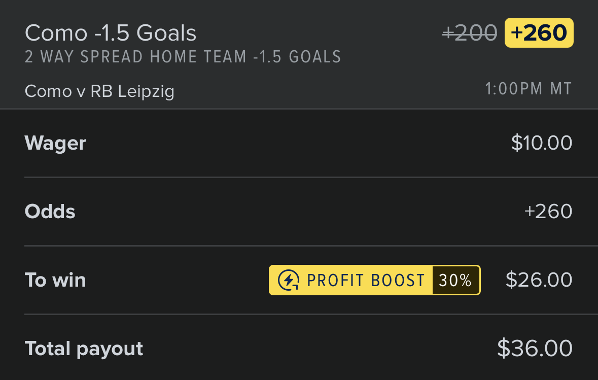Click the Wager label

(x=55, y=144)
